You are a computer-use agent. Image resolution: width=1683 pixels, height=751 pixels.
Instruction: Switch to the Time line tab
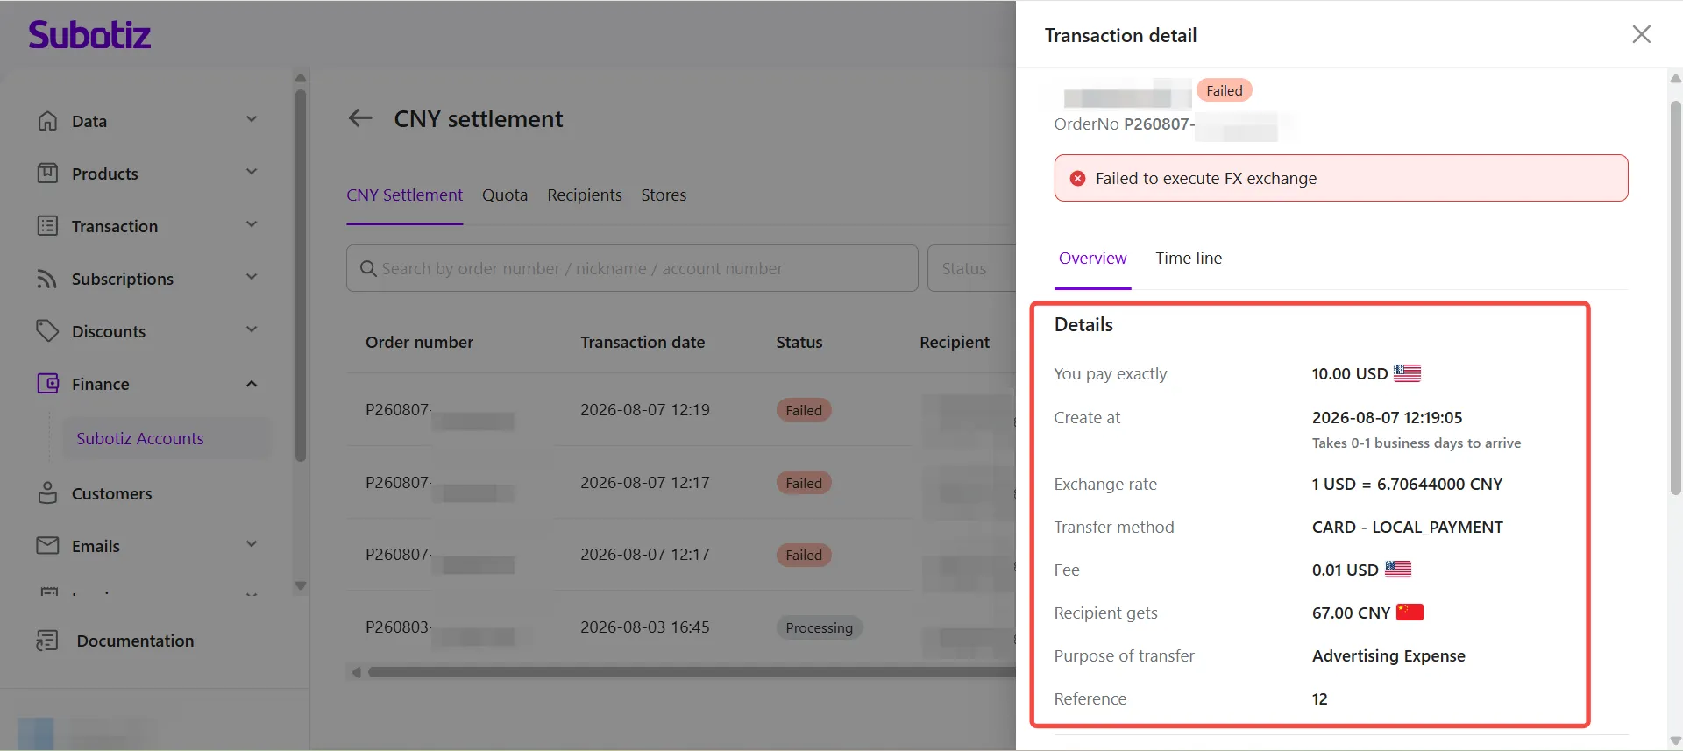(x=1188, y=259)
